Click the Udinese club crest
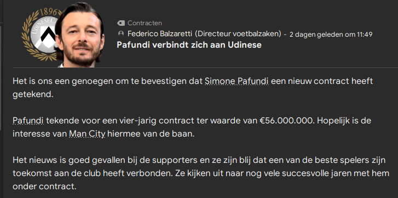 [x=39, y=35]
